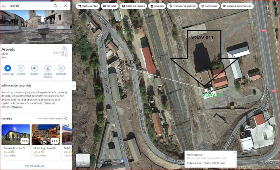Select the Sitios de interés chip
The height and width of the screenshot is (170, 280).
(133, 6)
